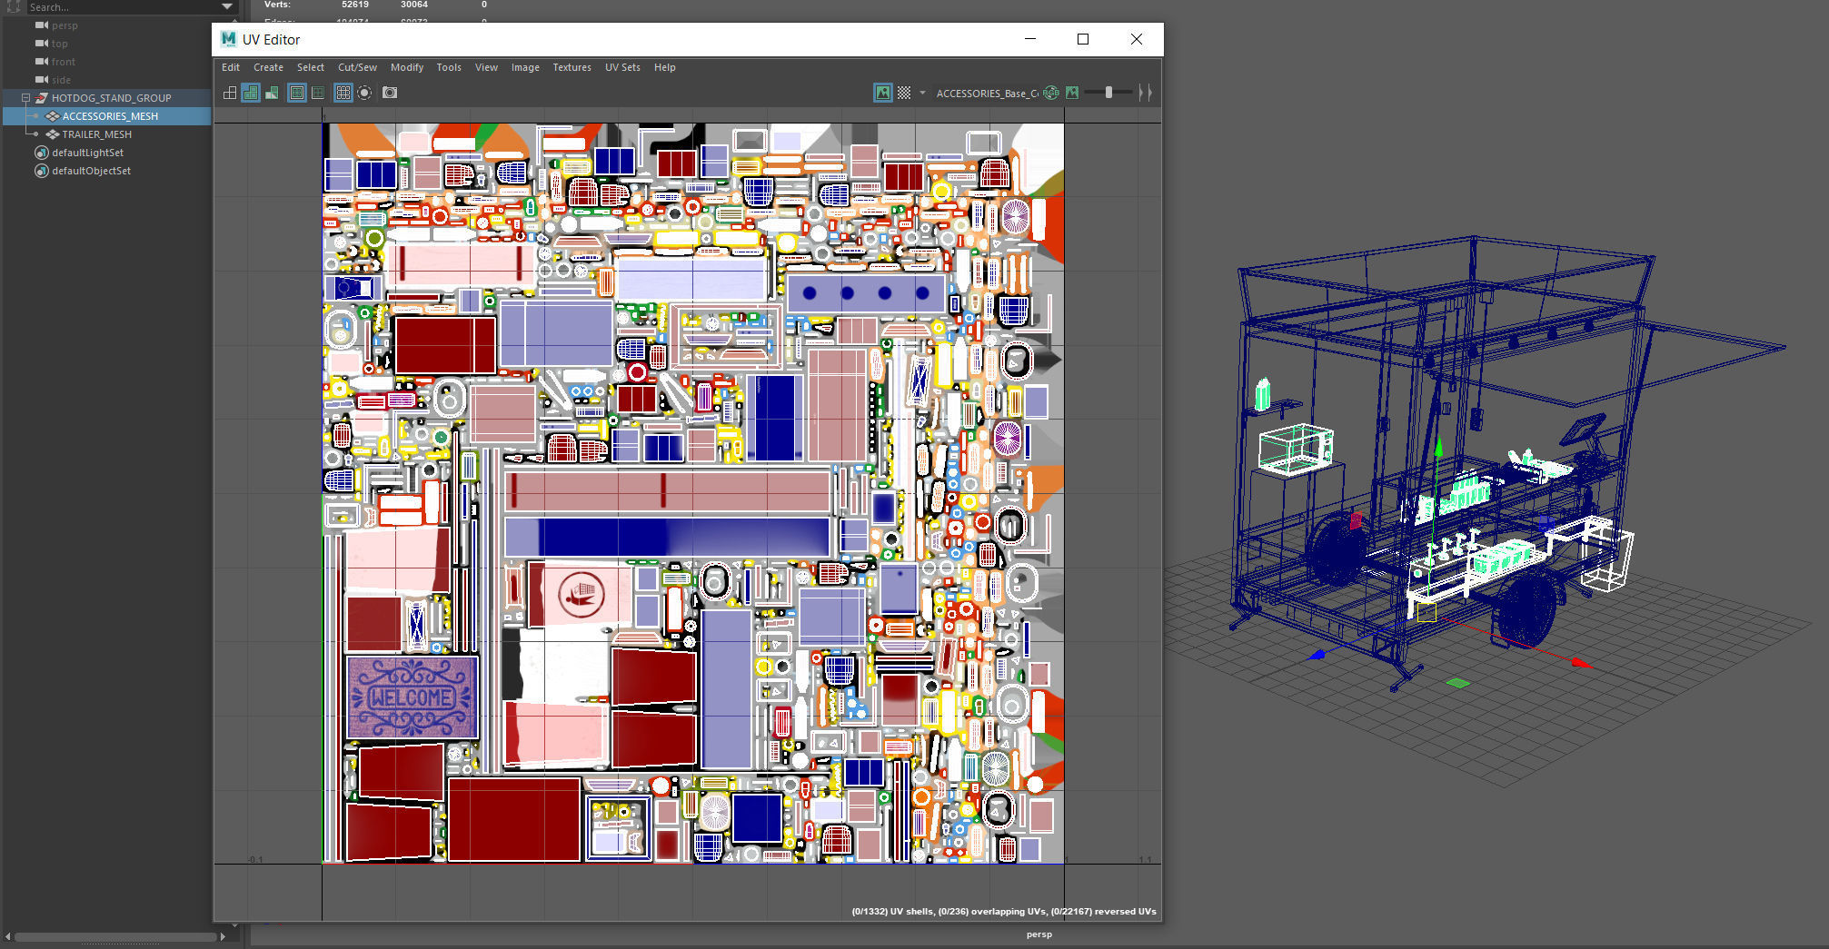Screen dimensions: 1829x949
Task: Click the defaultLightSet set icon
Action: tap(41, 153)
